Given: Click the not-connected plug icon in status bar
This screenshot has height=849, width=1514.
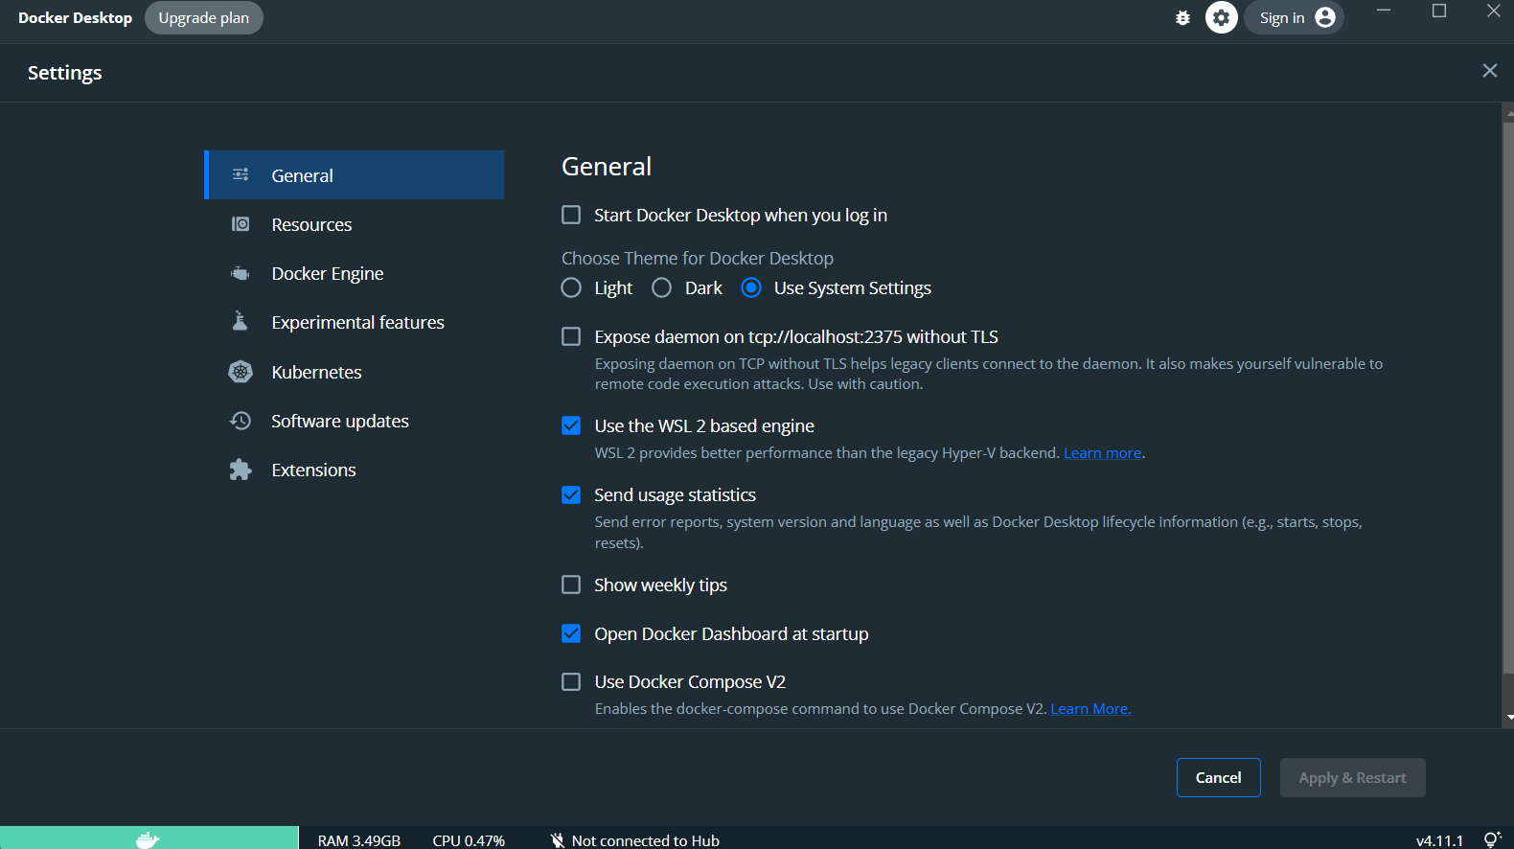Looking at the screenshot, I should click(558, 840).
